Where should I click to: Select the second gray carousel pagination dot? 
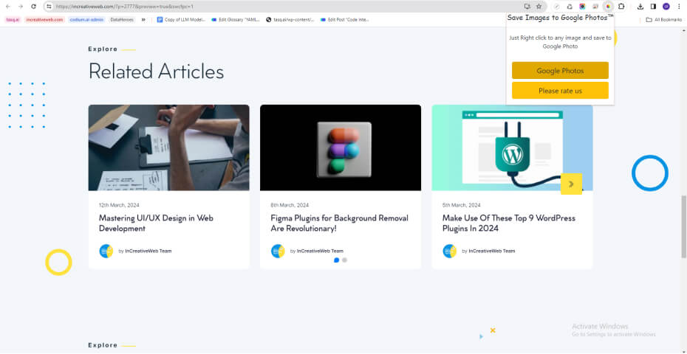(x=344, y=260)
